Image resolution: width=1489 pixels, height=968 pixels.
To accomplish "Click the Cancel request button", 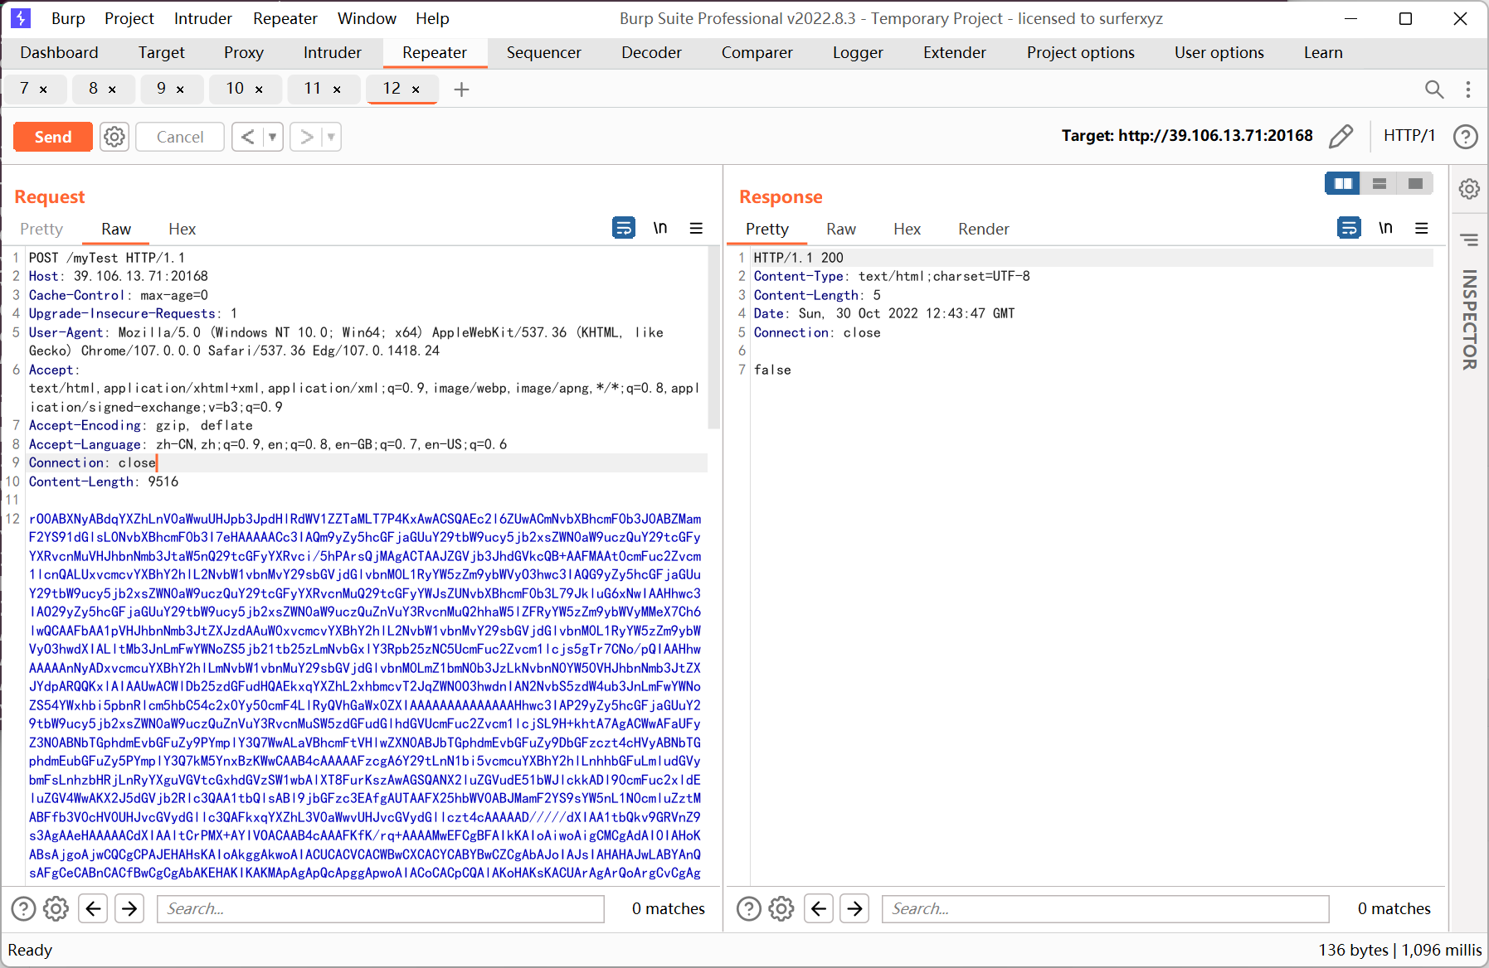I will (180, 137).
